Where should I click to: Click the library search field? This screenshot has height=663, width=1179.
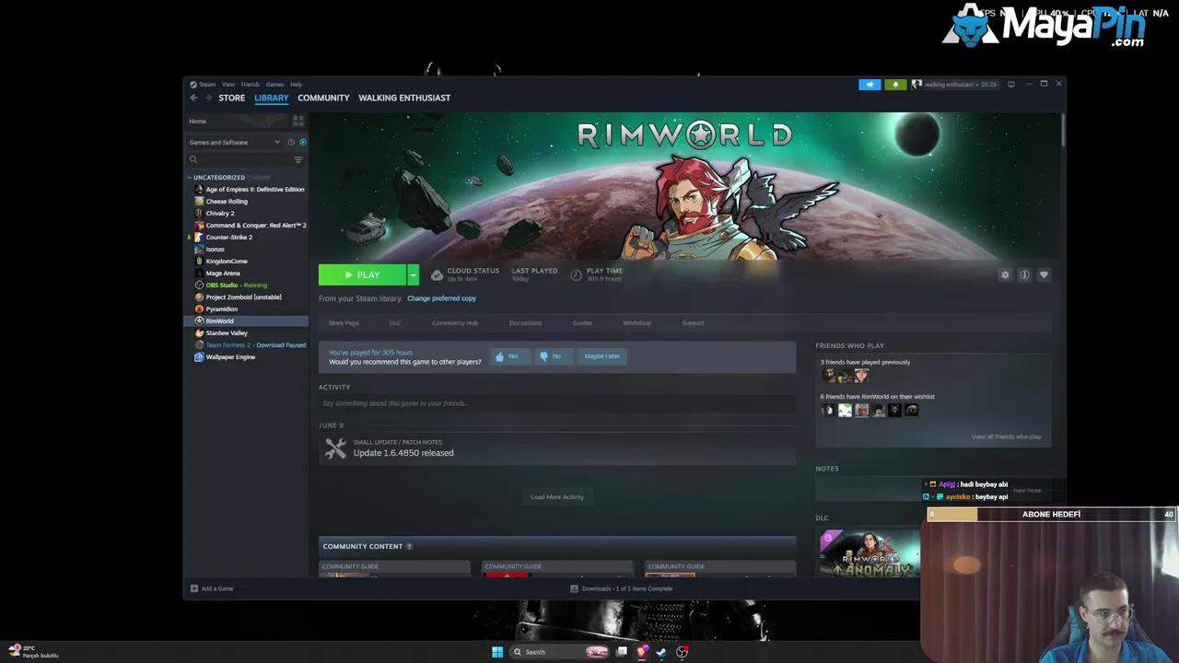239,159
